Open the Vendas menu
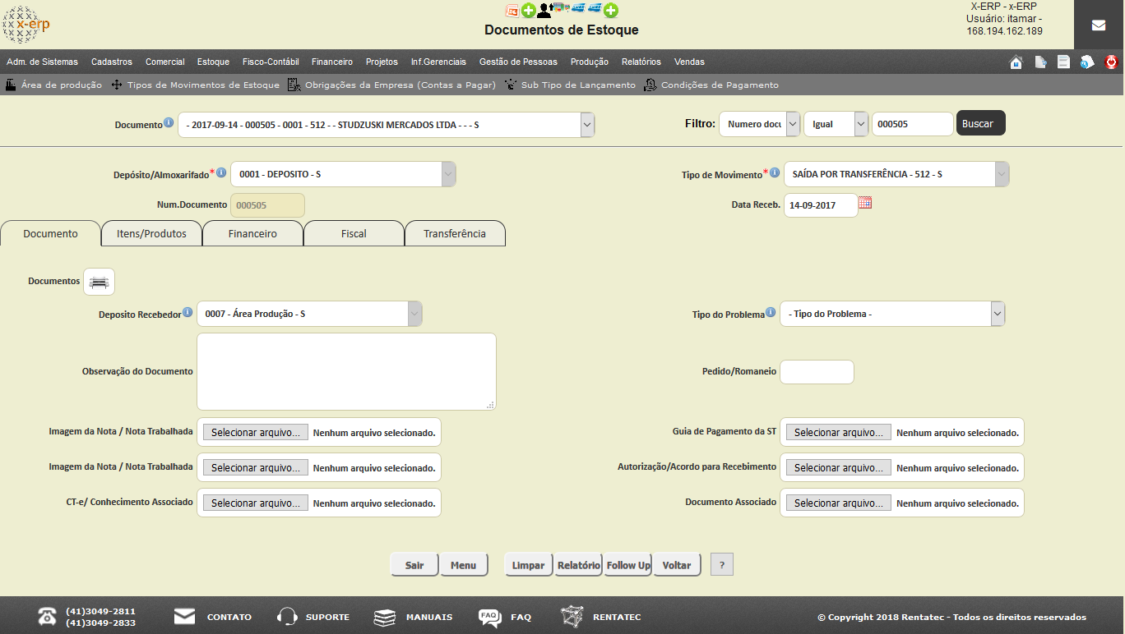Viewport: 1125px width, 634px height. point(689,62)
